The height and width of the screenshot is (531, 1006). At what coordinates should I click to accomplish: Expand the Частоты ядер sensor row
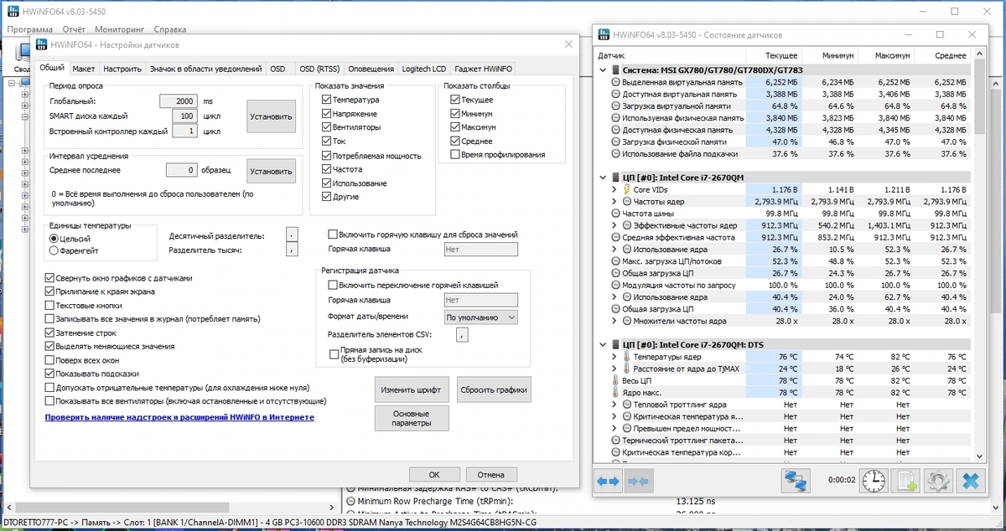point(615,202)
